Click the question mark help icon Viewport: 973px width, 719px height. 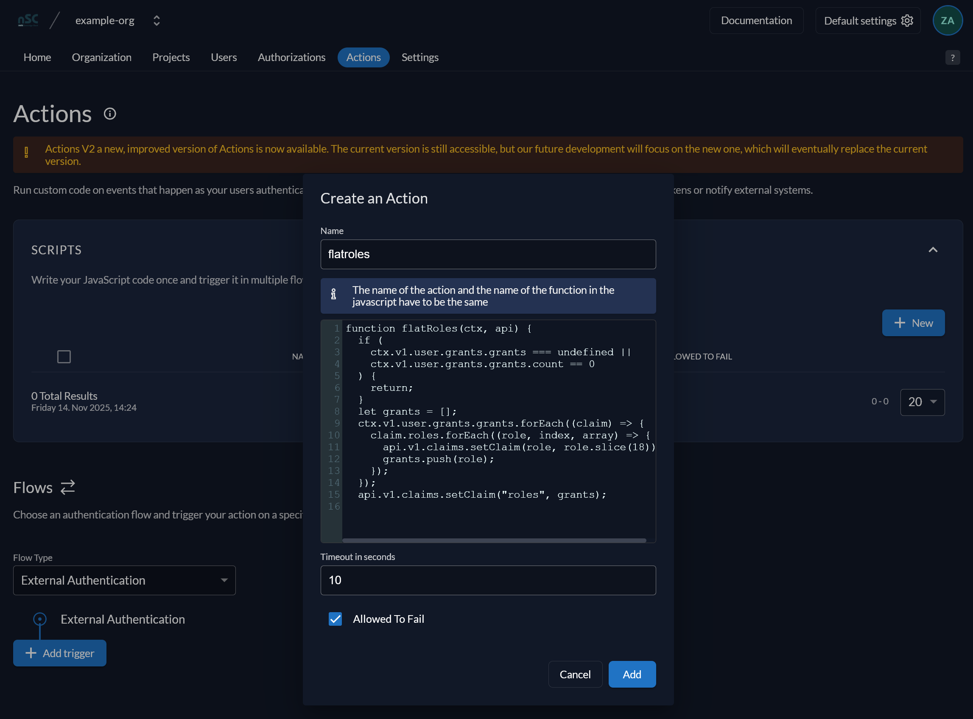tap(953, 58)
